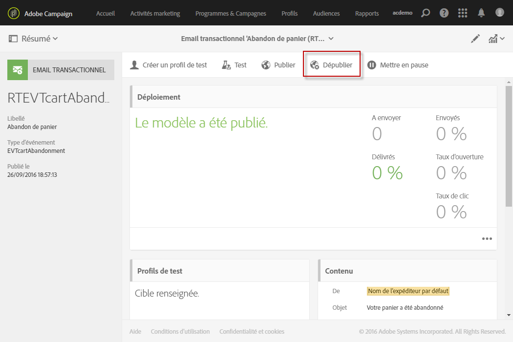Click the scrollbar down arrow
Screen dimensions: 513x342
[509, 315]
